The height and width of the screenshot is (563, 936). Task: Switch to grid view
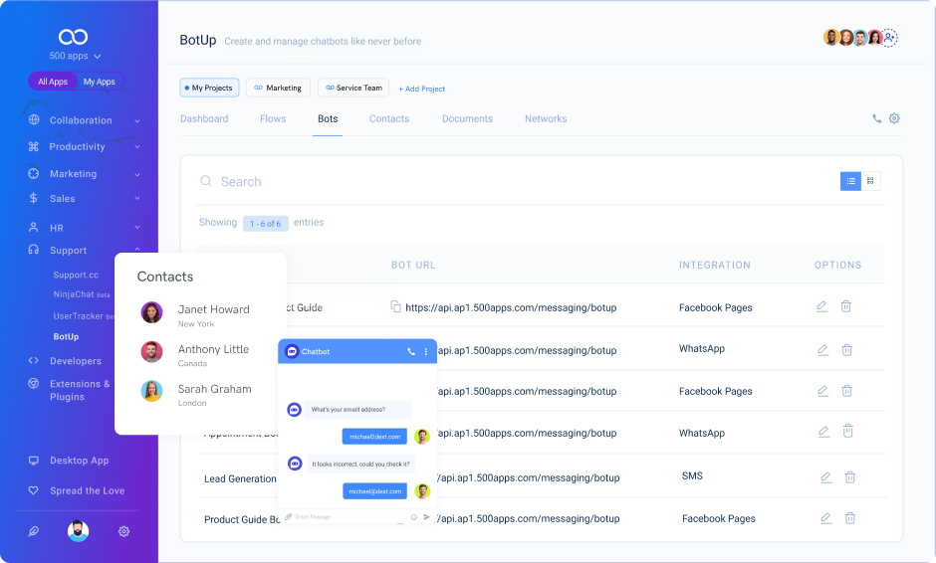[x=870, y=181]
